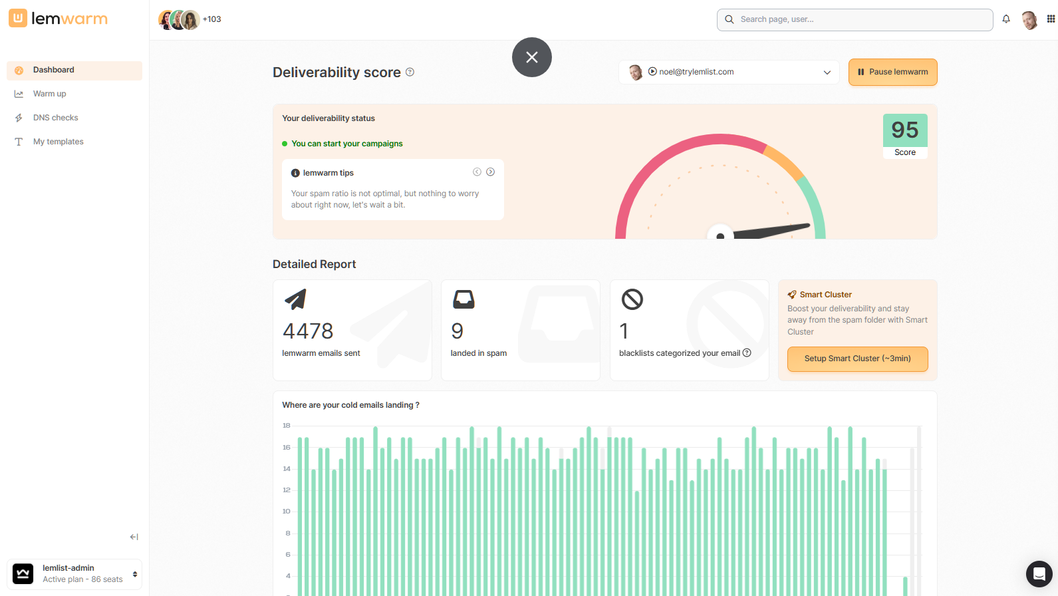The image size is (1058, 596).
Task: Show next lemwarm tip arrow
Action: pos(490,172)
